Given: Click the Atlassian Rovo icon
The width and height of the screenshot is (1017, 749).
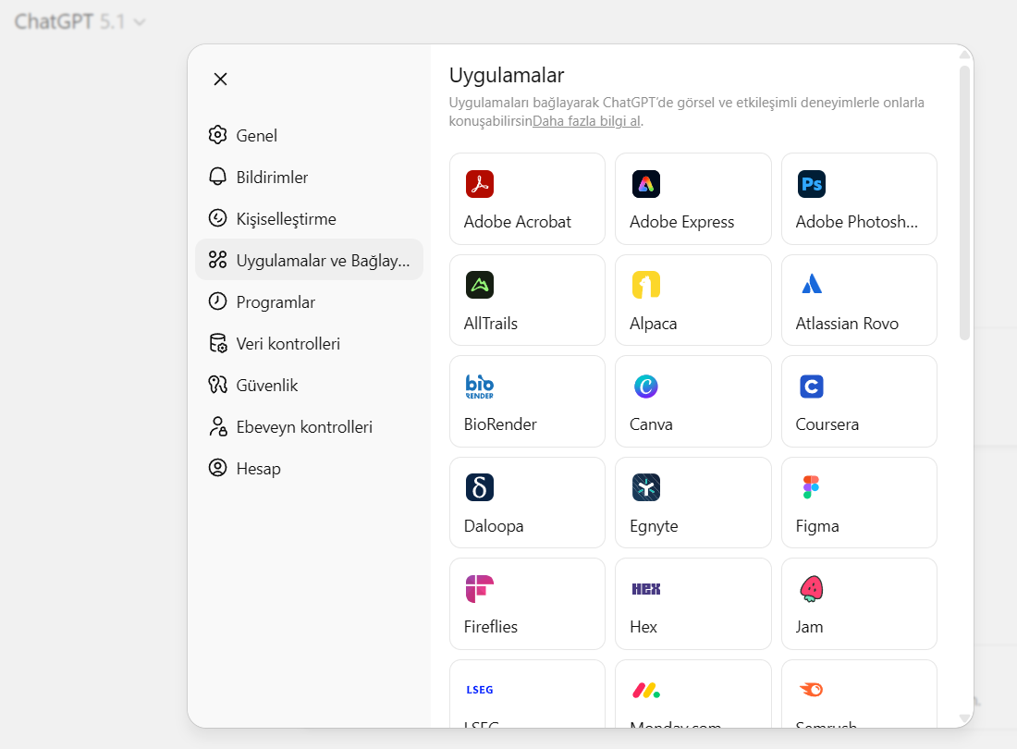Looking at the screenshot, I should tap(812, 285).
